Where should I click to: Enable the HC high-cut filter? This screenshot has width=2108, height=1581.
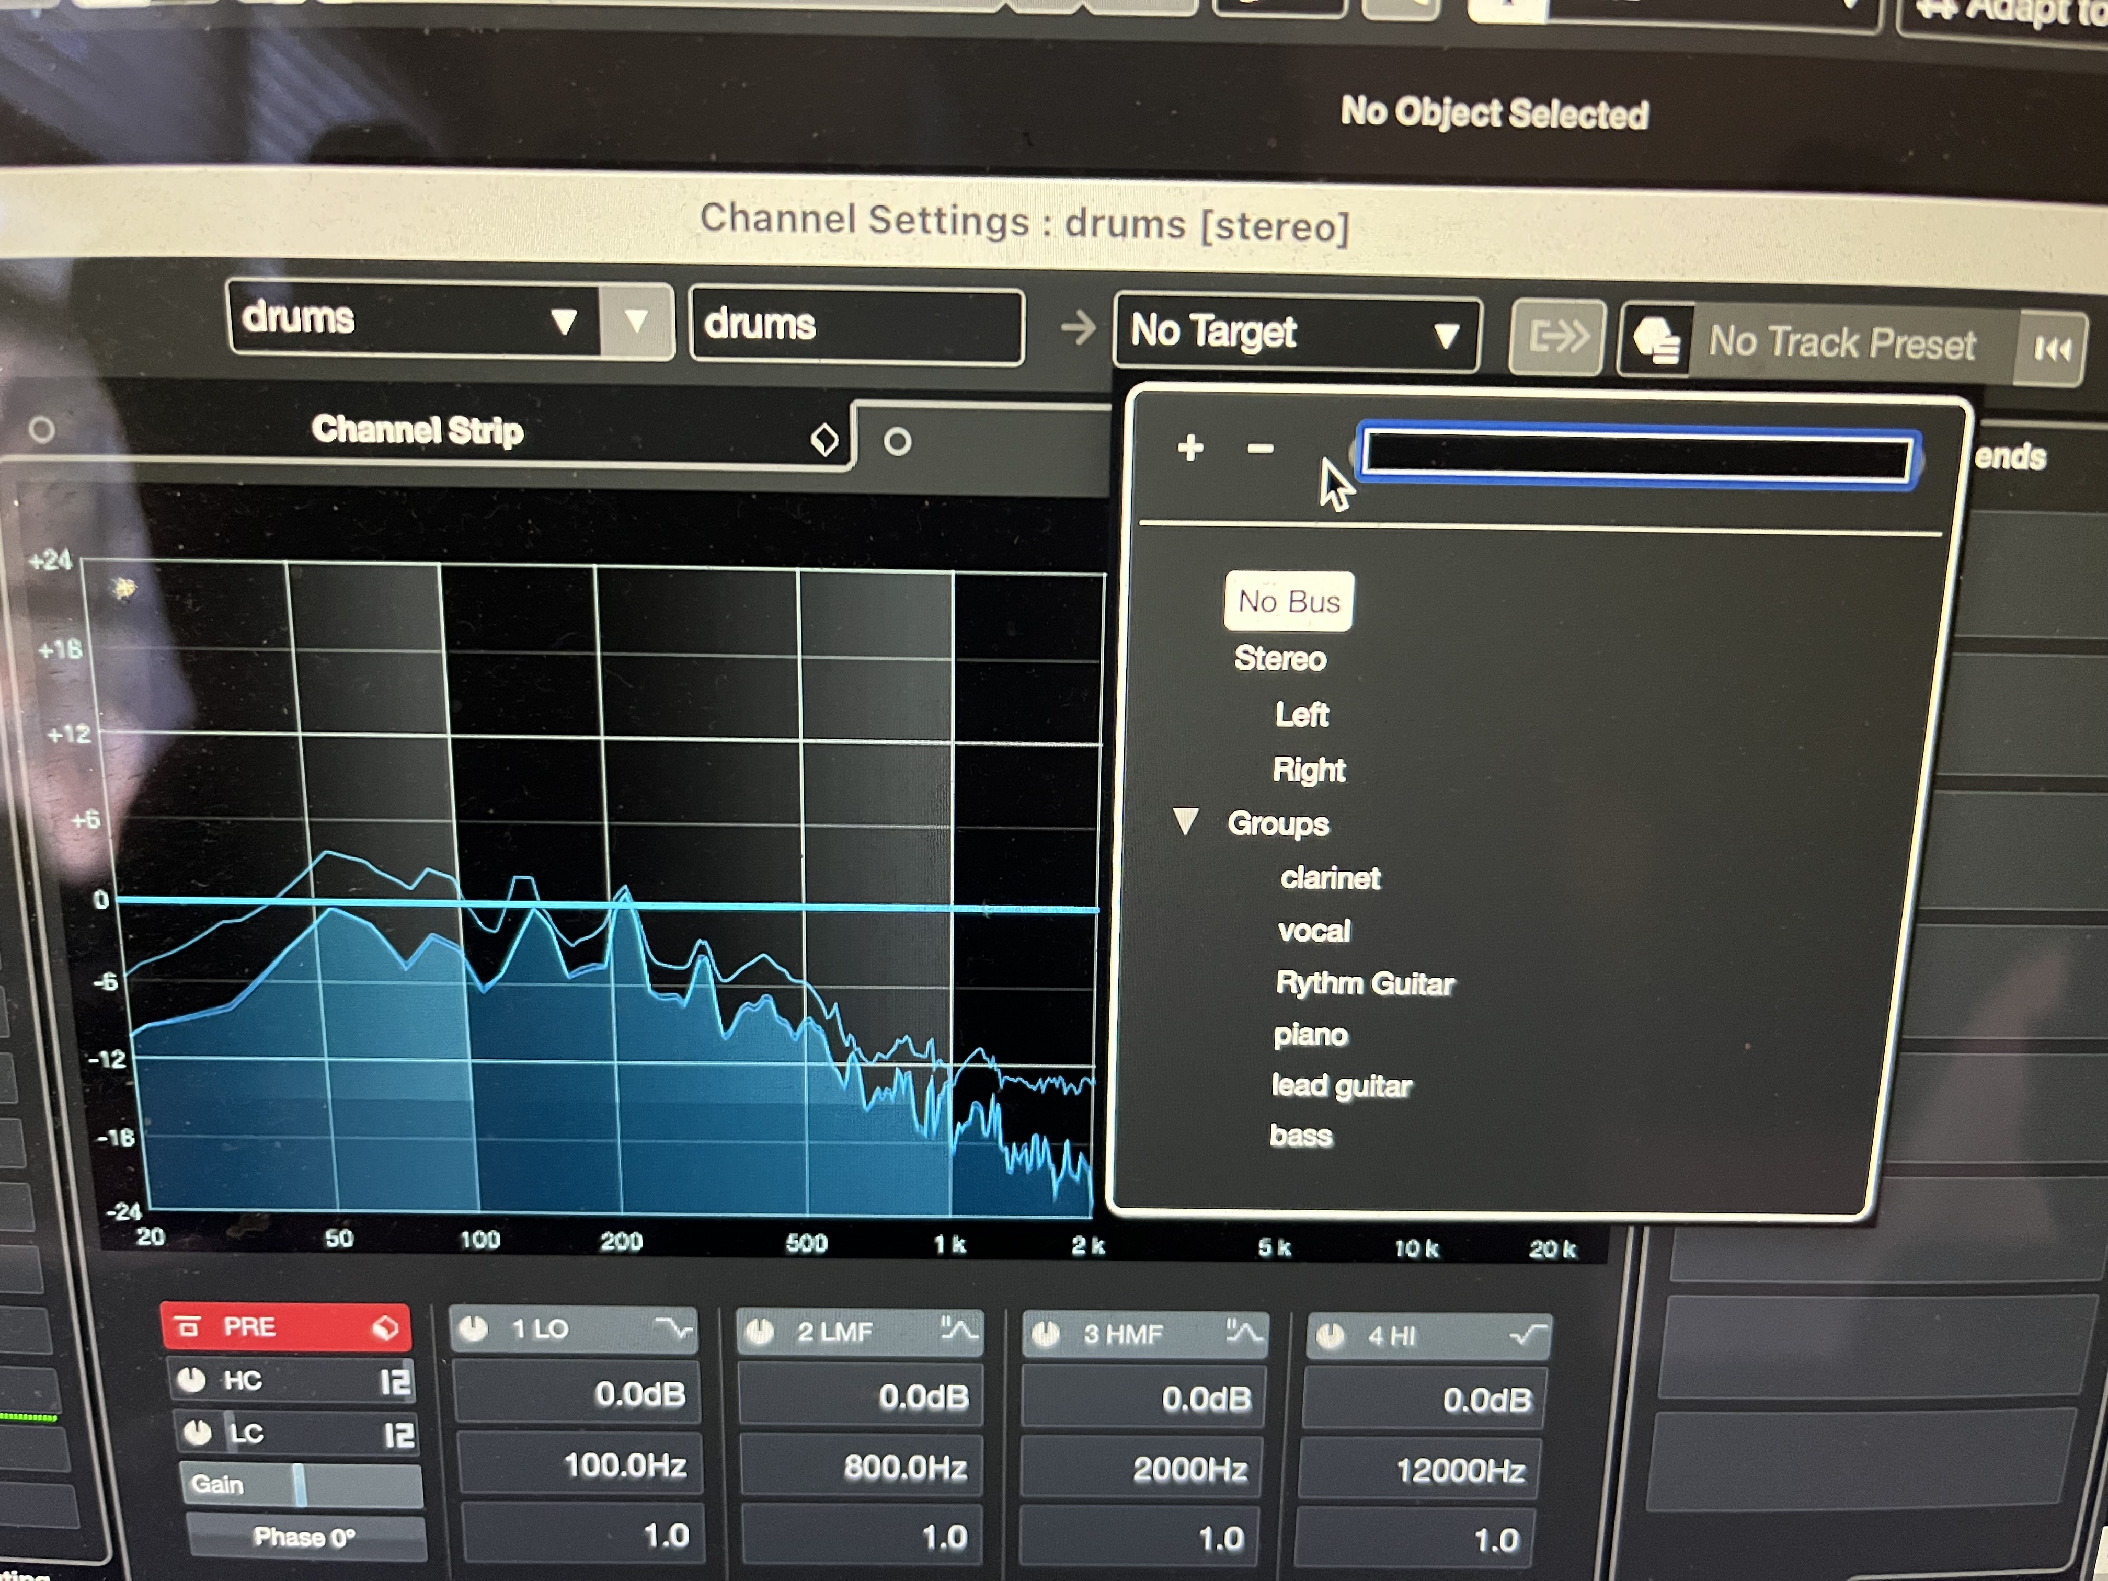(x=191, y=1380)
